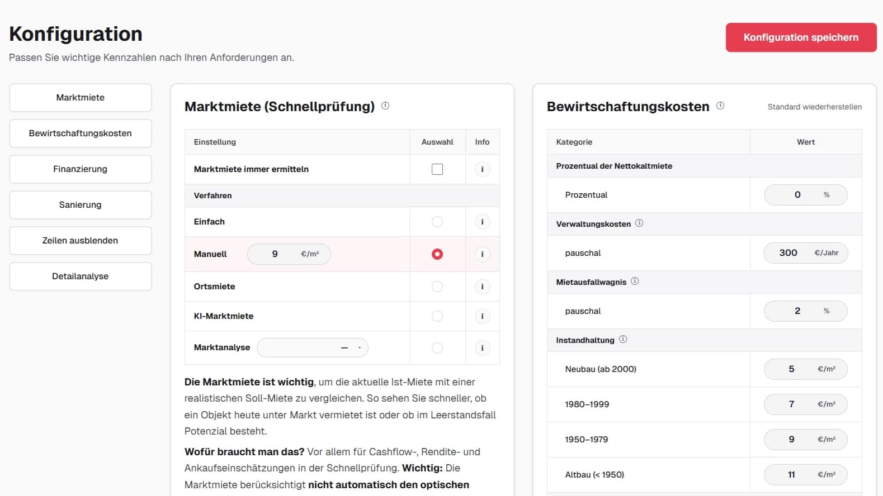Open Detailanalyse section
The width and height of the screenshot is (883, 496).
click(x=81, y=276)
